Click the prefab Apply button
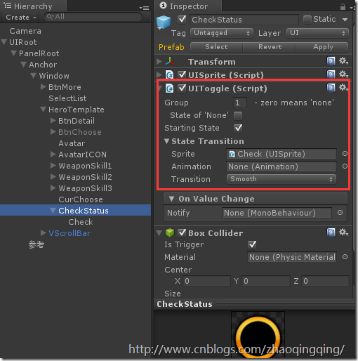The height and width of the screenshot is (361, 358). (x=323, y=47)
